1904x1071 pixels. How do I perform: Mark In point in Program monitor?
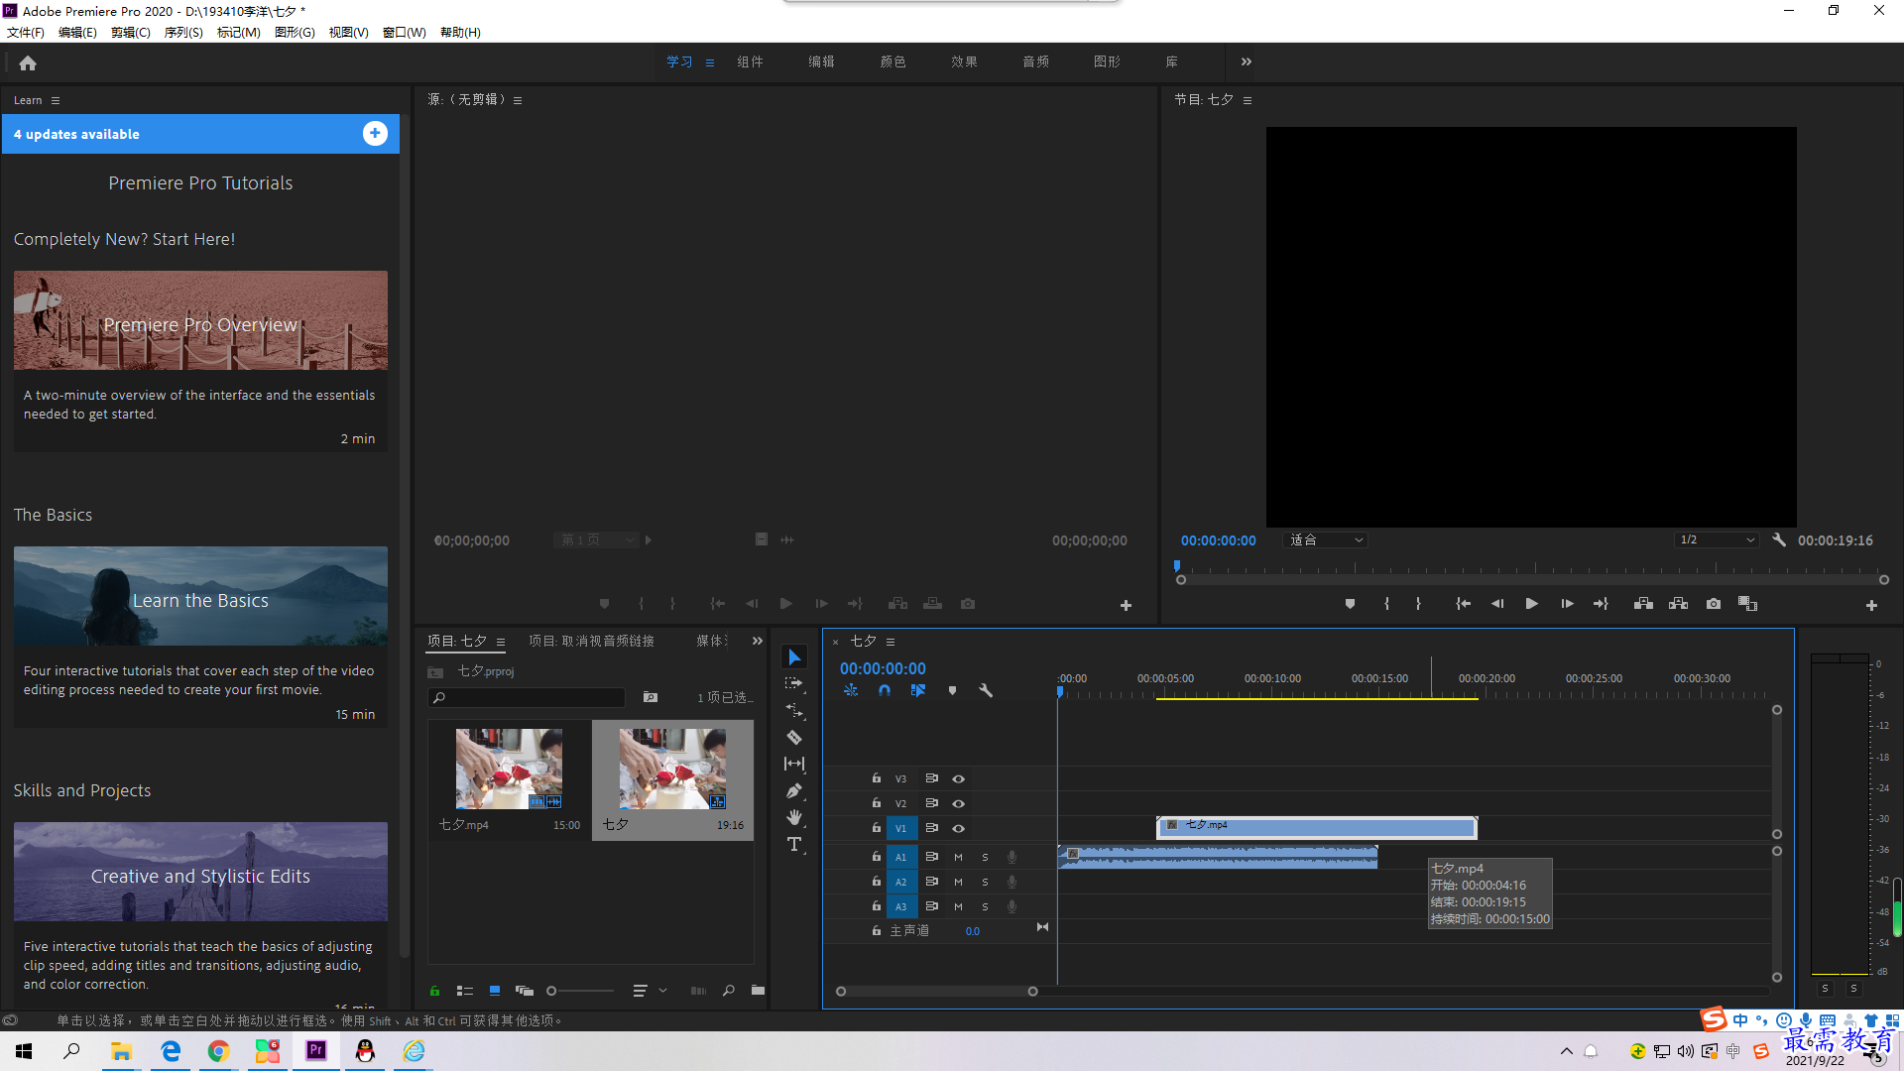1386,604
